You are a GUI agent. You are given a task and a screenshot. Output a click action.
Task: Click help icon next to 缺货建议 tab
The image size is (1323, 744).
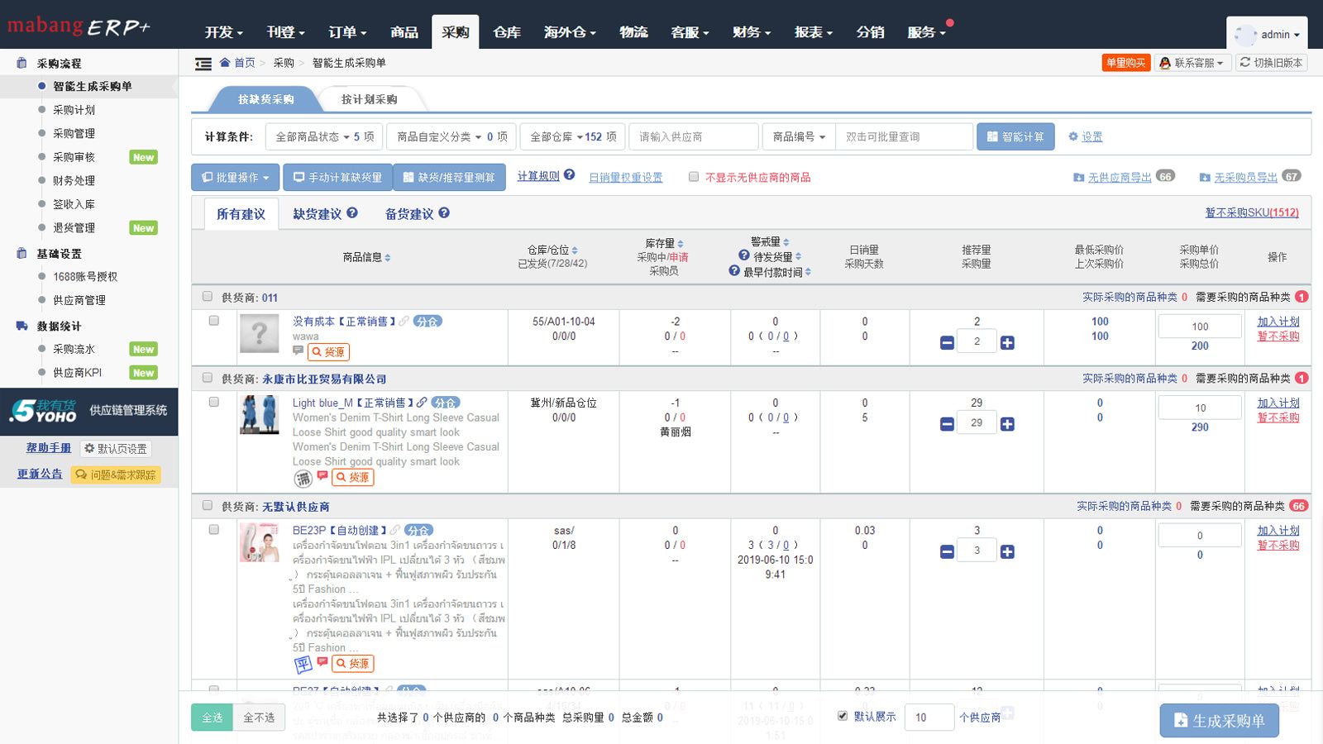point(353,212)
